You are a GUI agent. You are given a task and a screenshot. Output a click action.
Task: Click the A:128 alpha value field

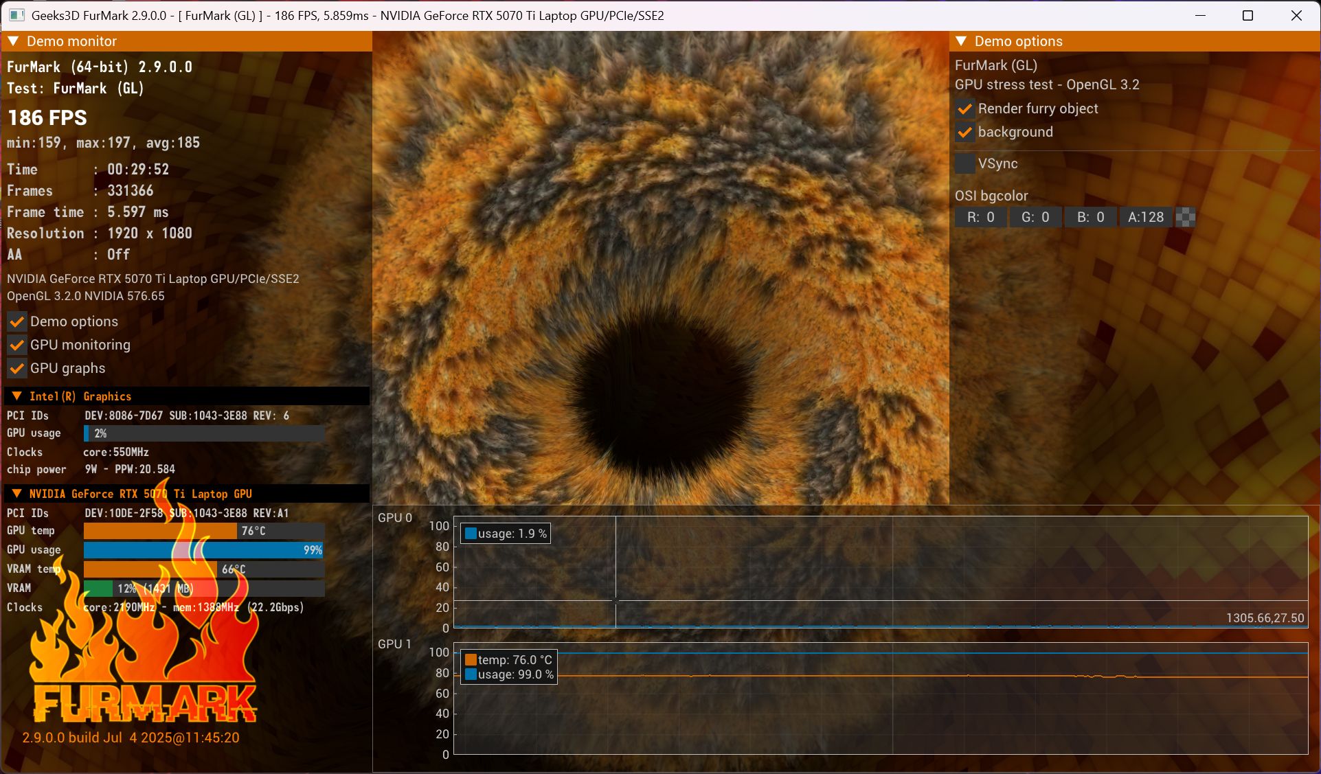(x=1145, y=218)
